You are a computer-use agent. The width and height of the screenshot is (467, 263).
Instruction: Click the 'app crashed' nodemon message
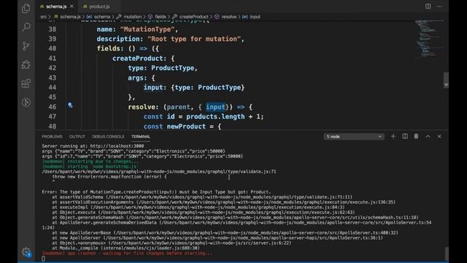127,254
